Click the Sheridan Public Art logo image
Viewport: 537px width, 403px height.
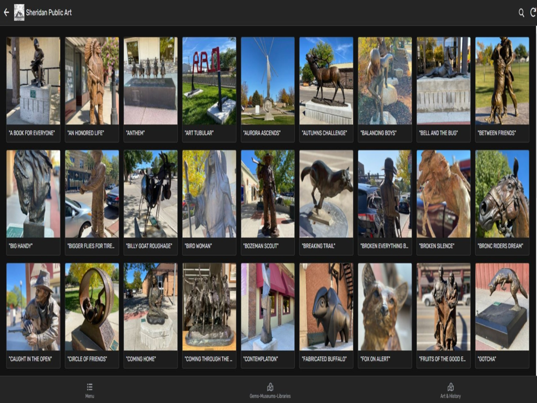tap(19, 13)
